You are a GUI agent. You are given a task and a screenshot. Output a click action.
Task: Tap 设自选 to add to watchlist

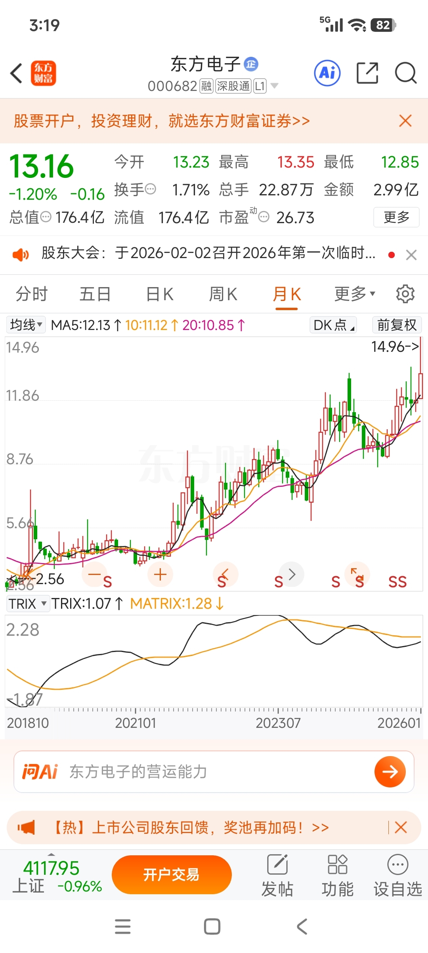point(397,876)
